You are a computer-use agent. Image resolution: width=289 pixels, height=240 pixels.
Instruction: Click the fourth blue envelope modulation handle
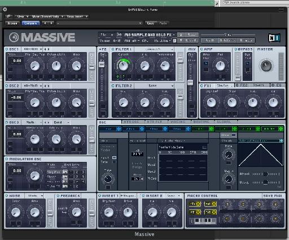(x=188, y=129)
